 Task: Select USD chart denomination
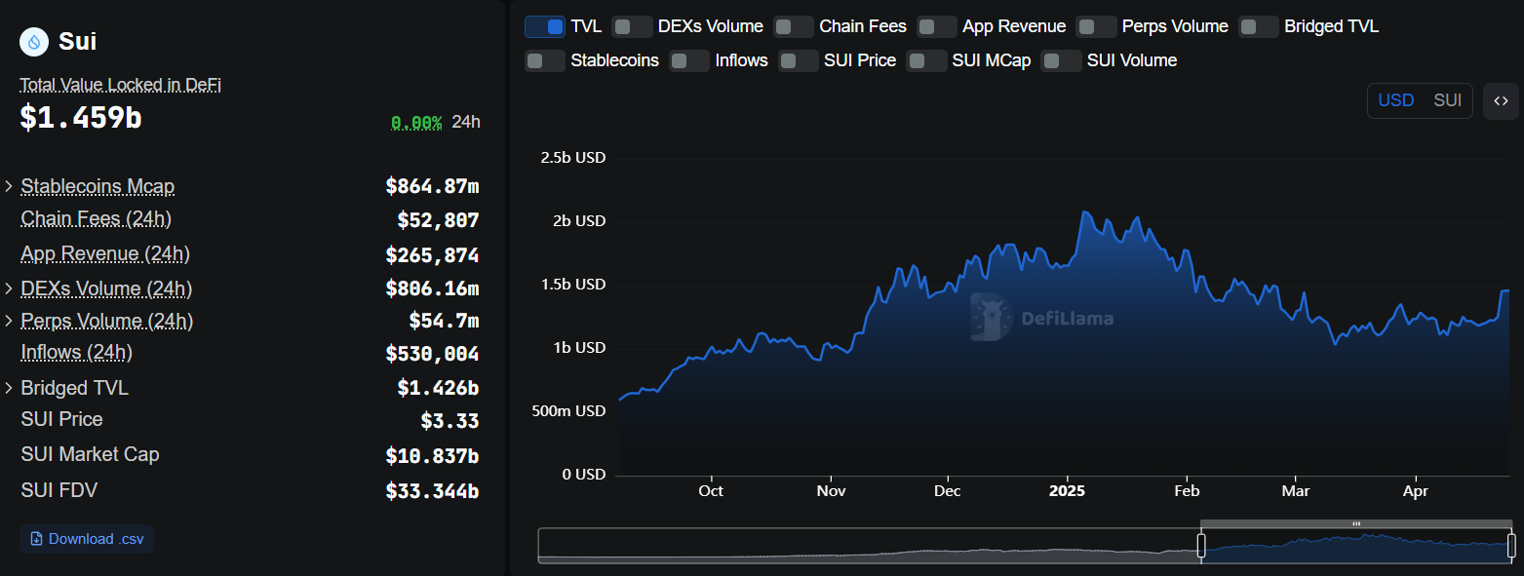(x=1395, y=100)
